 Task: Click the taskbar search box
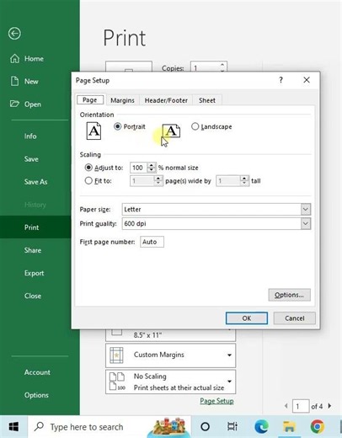point(110,427)
